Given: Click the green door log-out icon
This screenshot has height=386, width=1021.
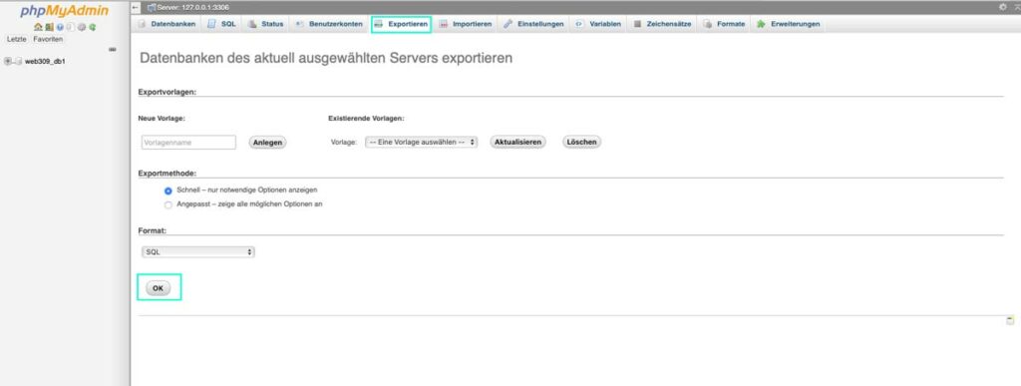Looking at the screenshot, I should pos(50,27).
